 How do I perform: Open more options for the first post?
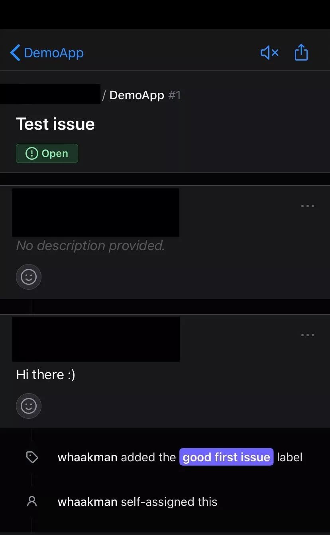[308, 206]
